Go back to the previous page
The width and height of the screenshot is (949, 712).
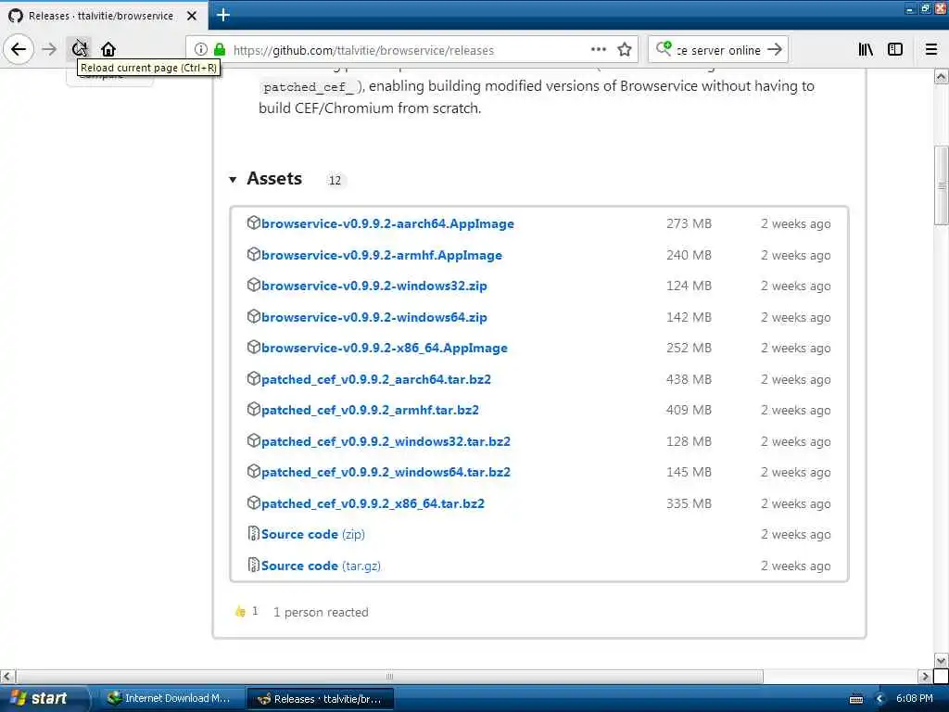19,49
